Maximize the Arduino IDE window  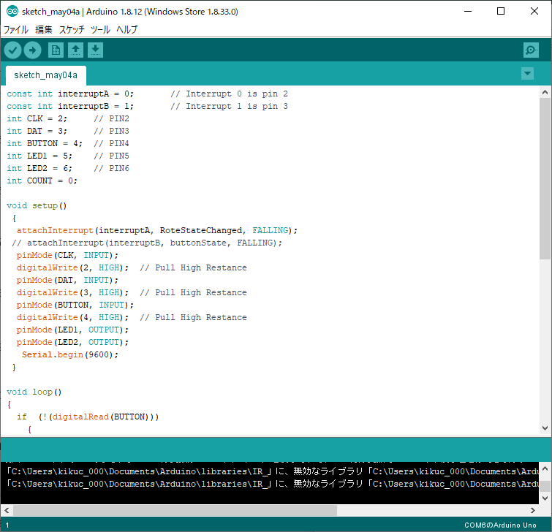tap(501, 12)
